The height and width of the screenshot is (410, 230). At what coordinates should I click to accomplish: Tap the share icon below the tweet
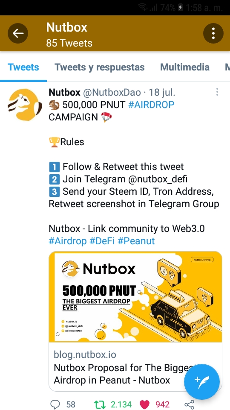point(189,404)
